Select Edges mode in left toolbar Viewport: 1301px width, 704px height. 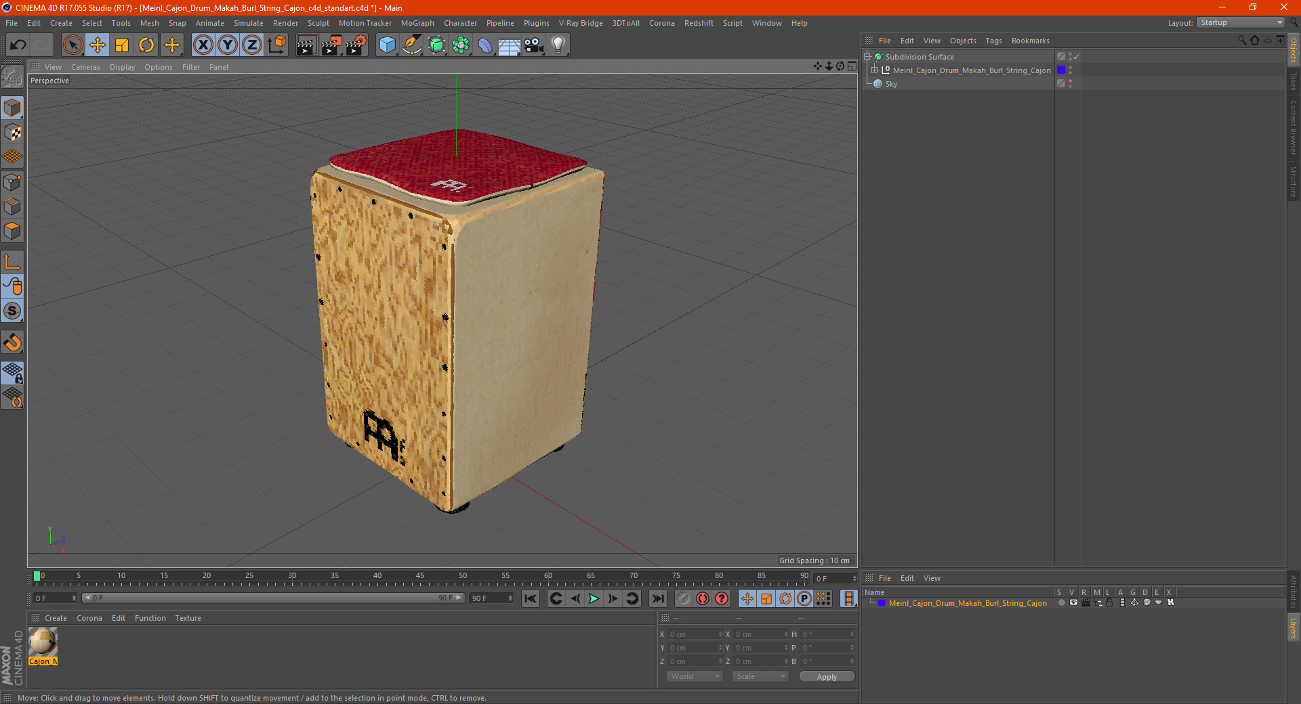click(12, 206)
